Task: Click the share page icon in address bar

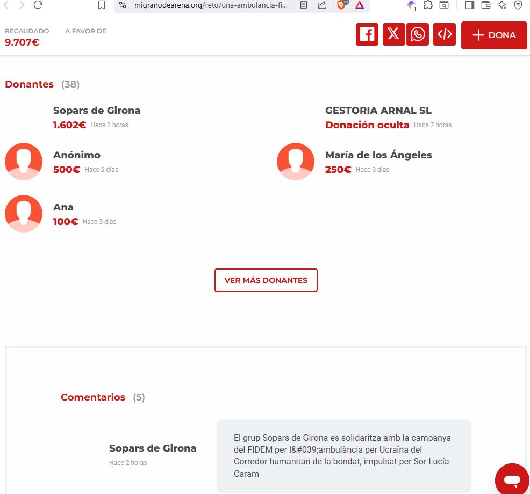Action: (x=321, y=5)
